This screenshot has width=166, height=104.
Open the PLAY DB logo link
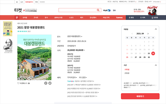coord(107,11)
